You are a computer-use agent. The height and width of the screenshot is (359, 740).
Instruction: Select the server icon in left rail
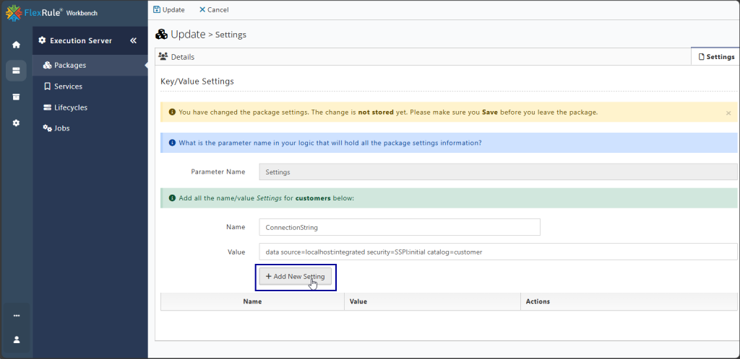click(x=16, y=71)
